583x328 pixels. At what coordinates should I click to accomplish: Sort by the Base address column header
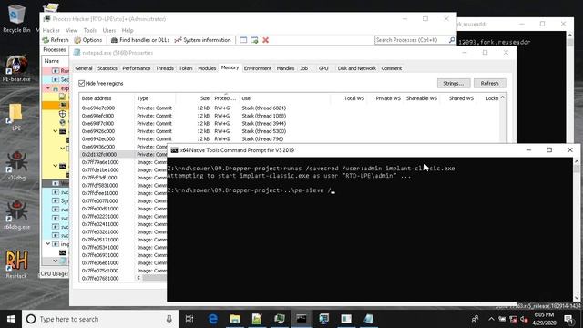pyautogui.click(x=107, y=98)
